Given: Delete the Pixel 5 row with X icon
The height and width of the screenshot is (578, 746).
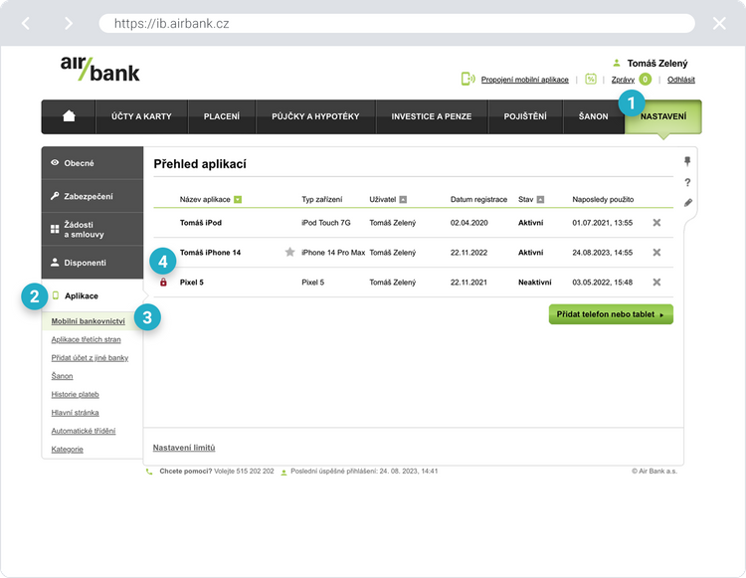Looking at the screenshot, I should tap(656, 283).
